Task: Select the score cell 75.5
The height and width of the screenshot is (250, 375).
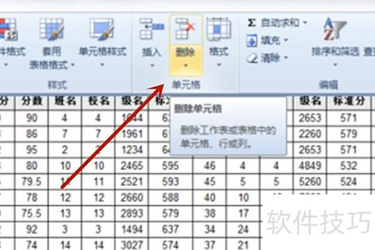Action: click(x=32, y=213)
